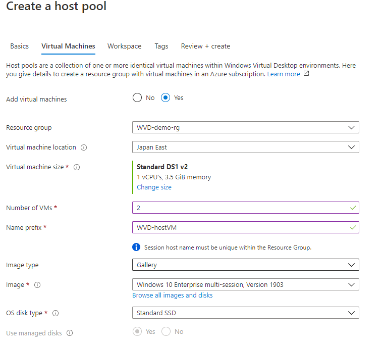Click external link icon after Learn more
This screenshot has width=384, height=346.
306,74
